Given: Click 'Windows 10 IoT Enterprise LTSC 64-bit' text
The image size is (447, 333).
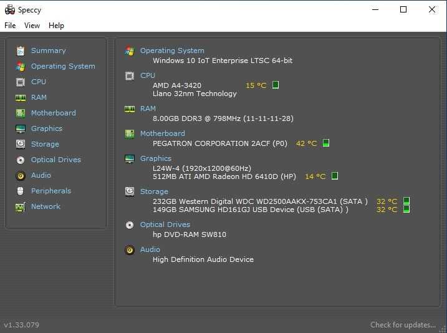Looking at the screenshot, I should 223,60.
